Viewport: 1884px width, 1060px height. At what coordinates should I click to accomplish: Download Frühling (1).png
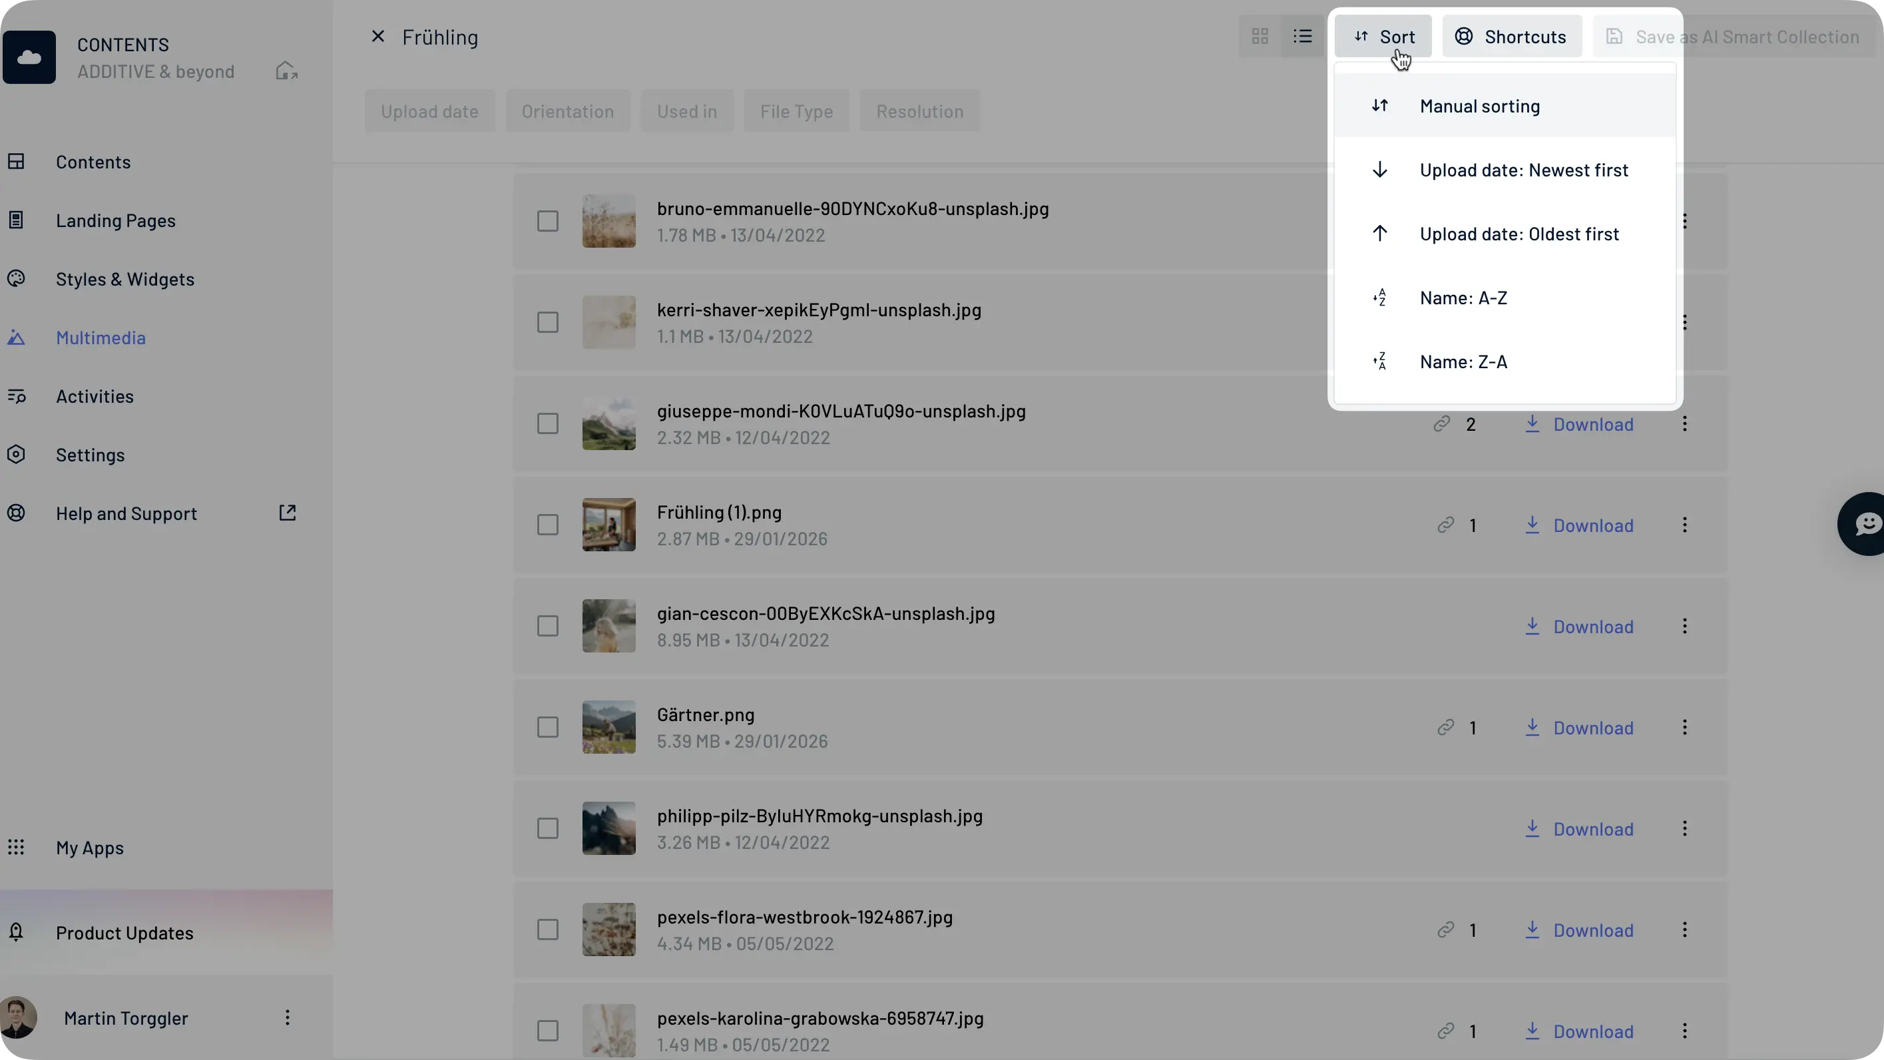click(x=1579, y=525)
